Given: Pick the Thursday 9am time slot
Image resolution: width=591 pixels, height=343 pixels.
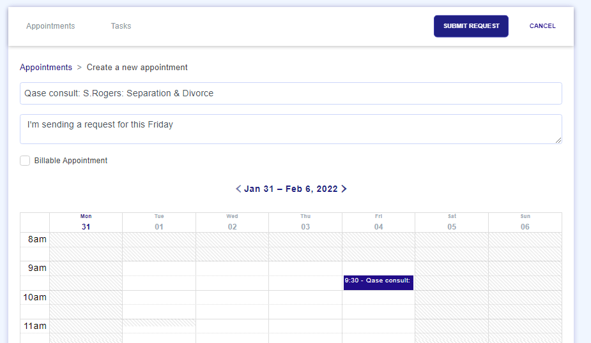Looking at the screenshot, I should click(x=305, y=268).
